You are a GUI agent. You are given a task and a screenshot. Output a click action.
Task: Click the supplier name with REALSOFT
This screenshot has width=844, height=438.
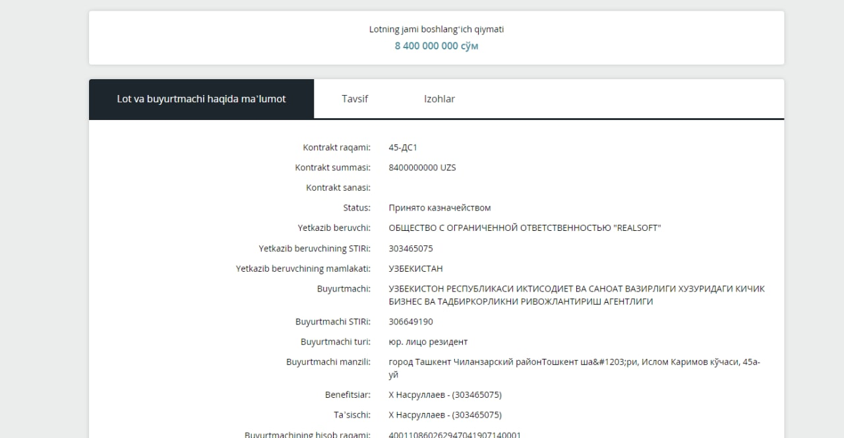[x=524, y=228]
